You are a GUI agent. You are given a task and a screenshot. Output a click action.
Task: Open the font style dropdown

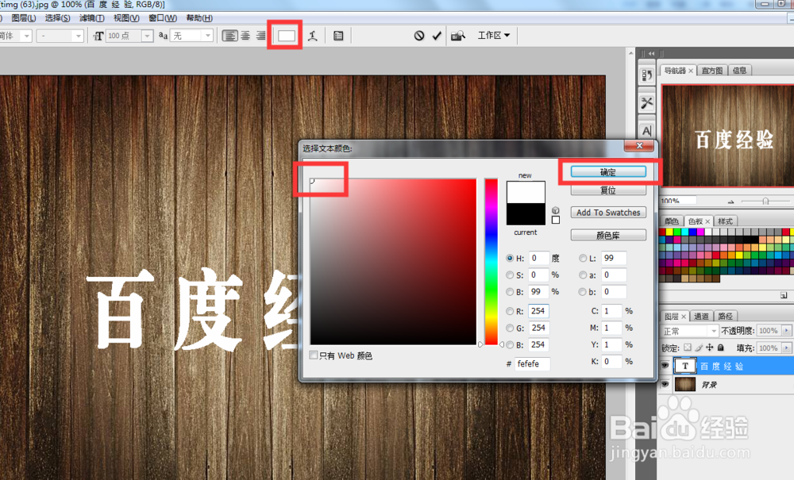click(78, 36)
